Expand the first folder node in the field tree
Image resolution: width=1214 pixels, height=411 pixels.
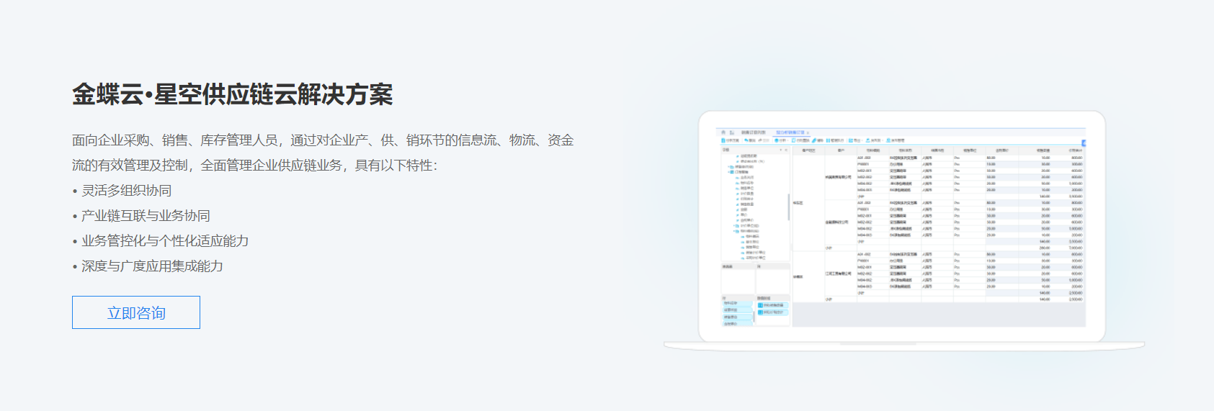[731, 167]
